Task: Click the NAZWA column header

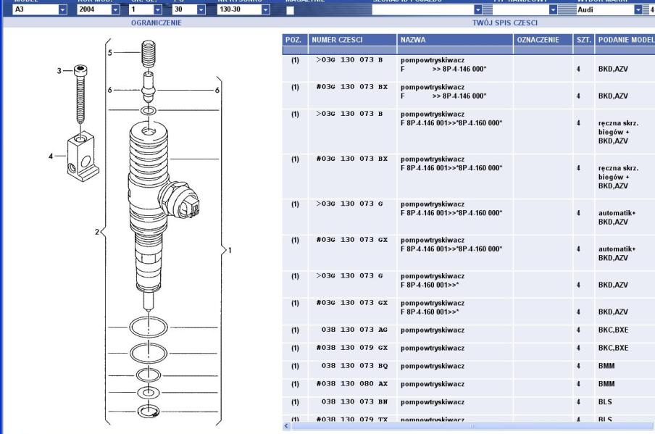Action: pos(455,40)
